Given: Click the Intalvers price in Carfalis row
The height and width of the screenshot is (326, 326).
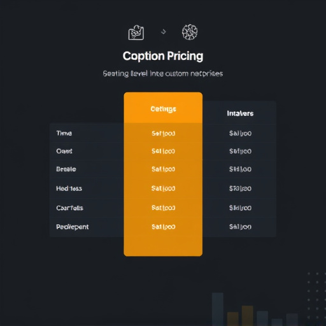Looking at the screenshot, I should click(x=240, y=208).
